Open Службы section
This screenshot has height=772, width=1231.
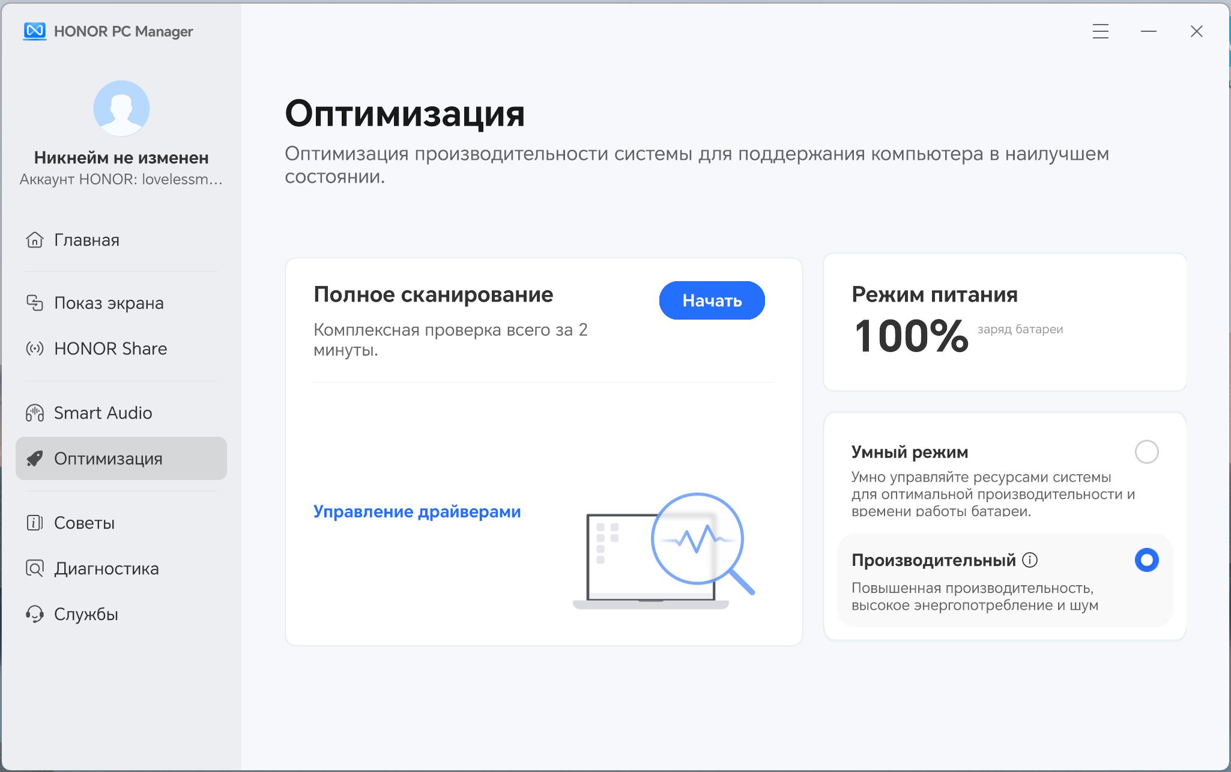coord(121,614)
